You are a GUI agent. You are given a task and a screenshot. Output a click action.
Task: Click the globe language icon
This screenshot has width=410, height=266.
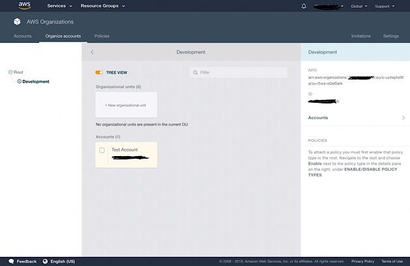(x=46, y=261)
